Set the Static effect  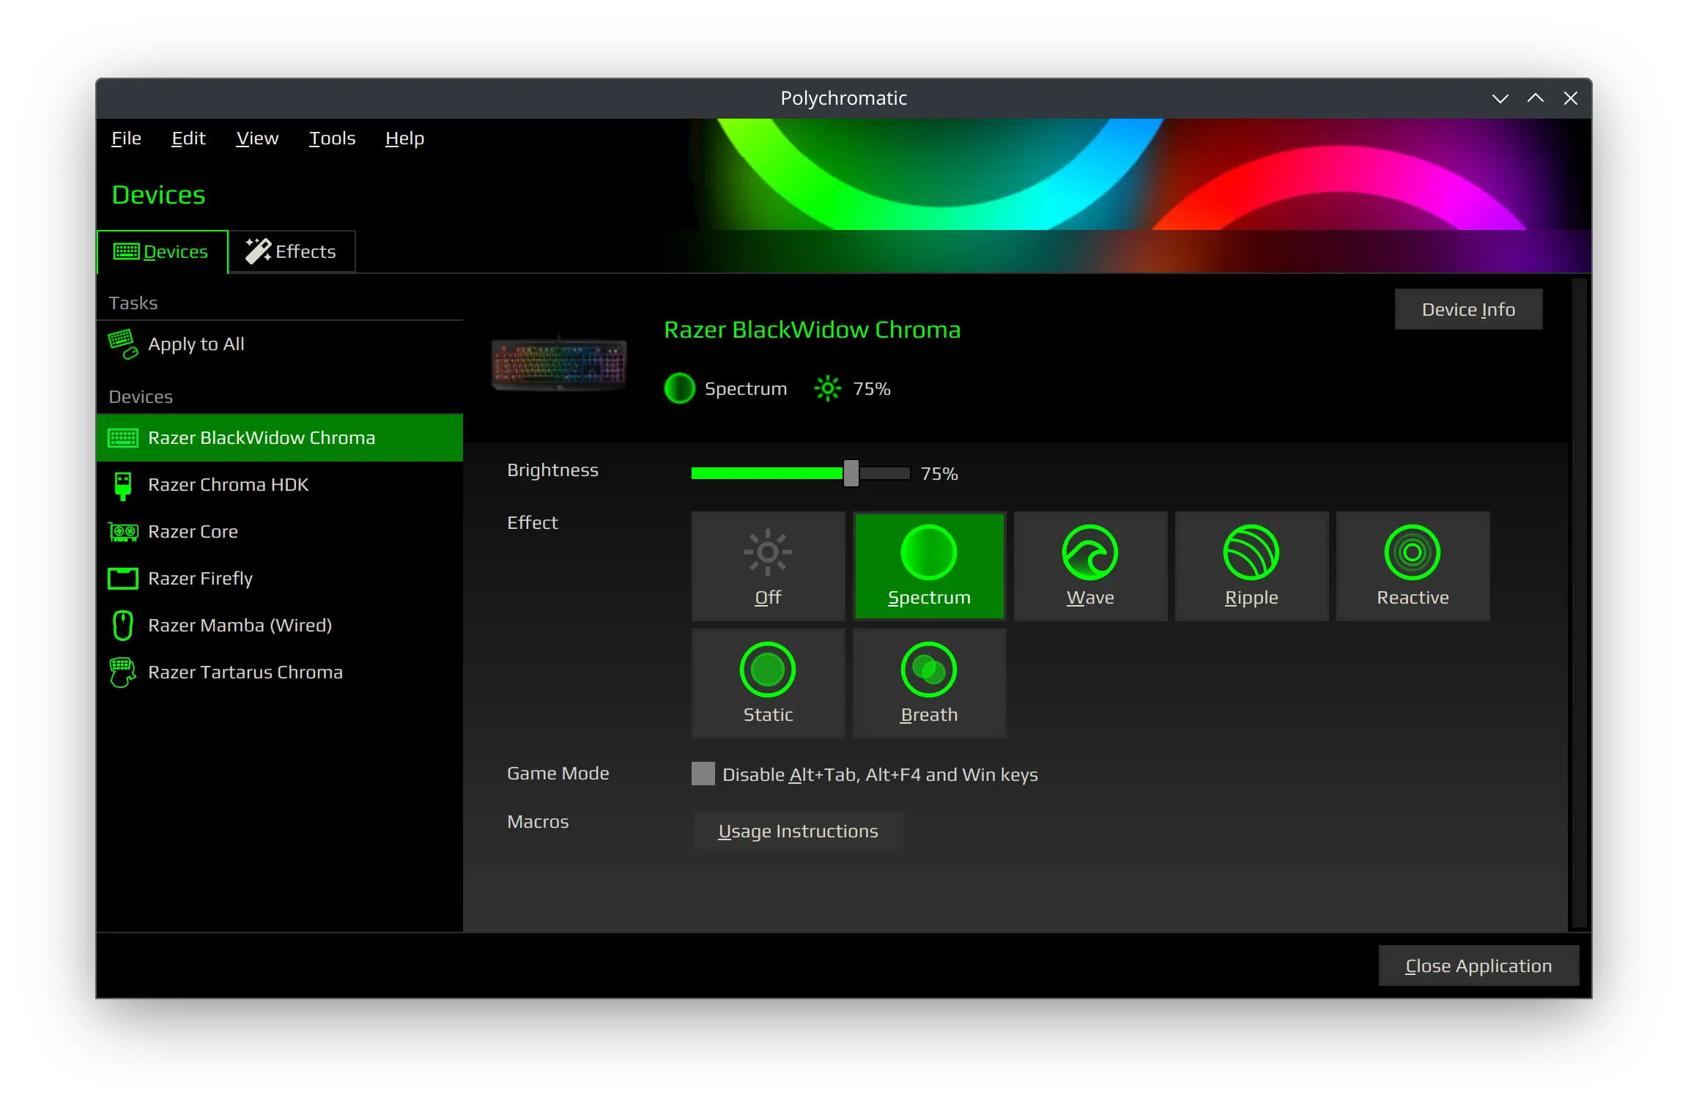(x=768, y=683)
